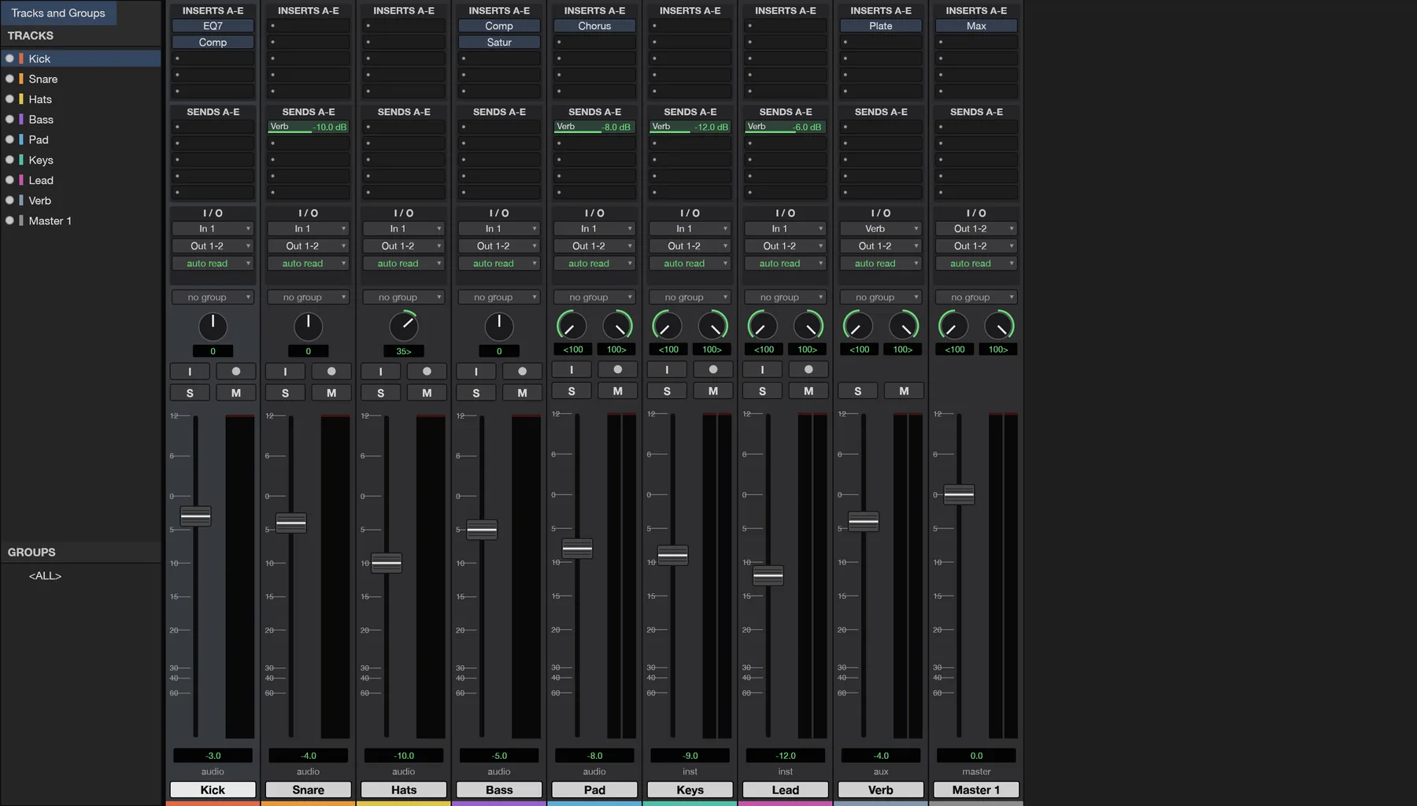Open Kick input selector In 1
The width and height of the screenshot is (1417, 806).
[x=213, y=228]
